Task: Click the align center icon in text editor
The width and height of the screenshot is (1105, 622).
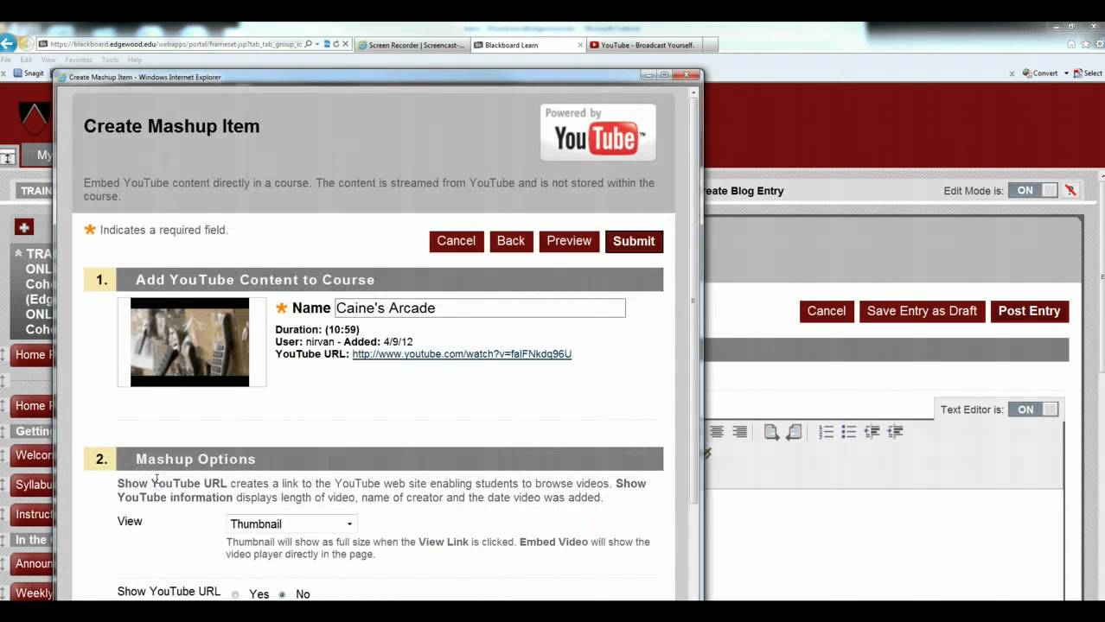Action: (x=717, y=431)
